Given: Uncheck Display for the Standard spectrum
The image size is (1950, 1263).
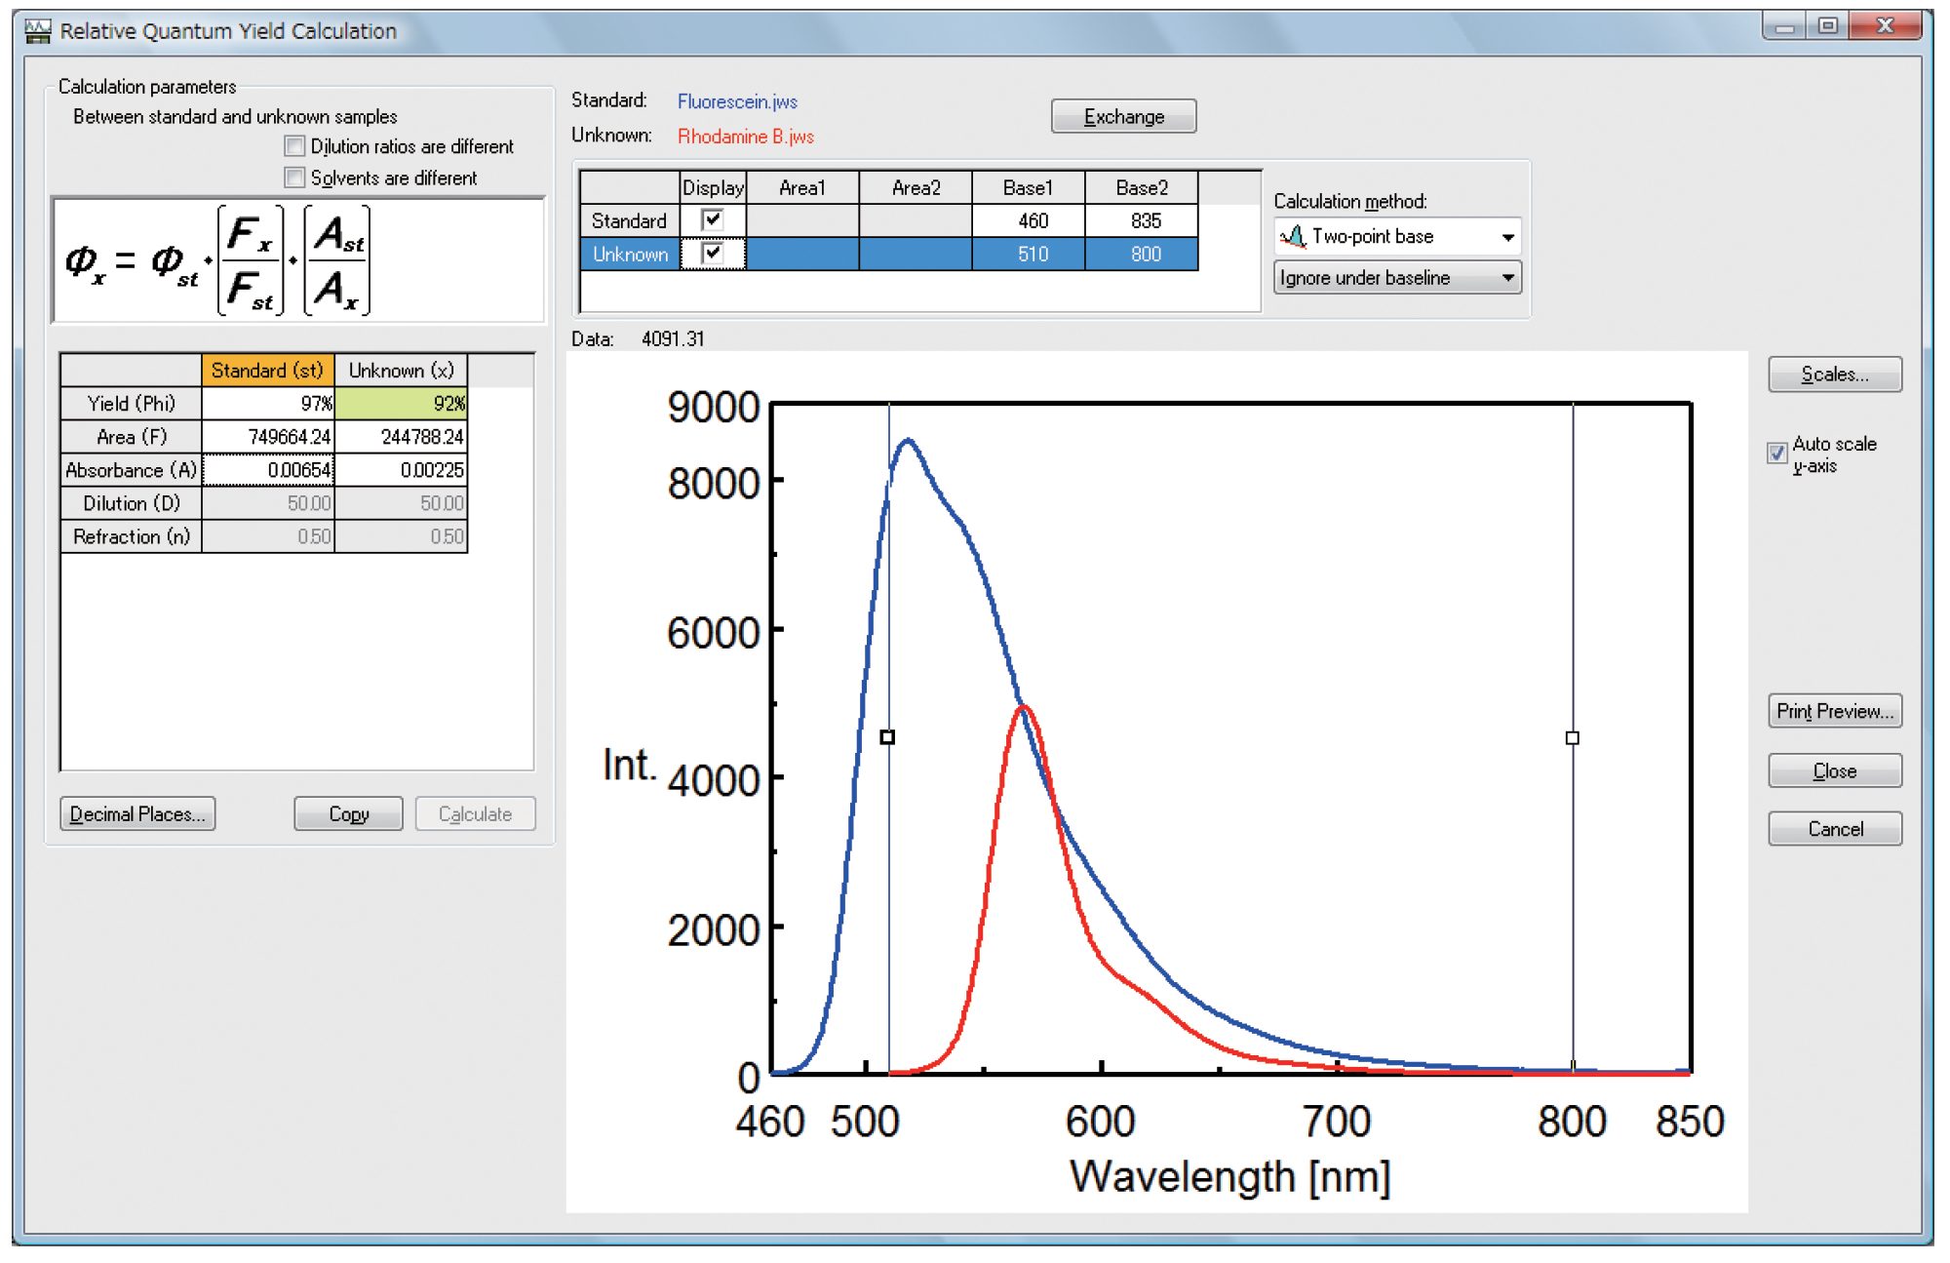Looking at the screenshot, I should point(713,220).
